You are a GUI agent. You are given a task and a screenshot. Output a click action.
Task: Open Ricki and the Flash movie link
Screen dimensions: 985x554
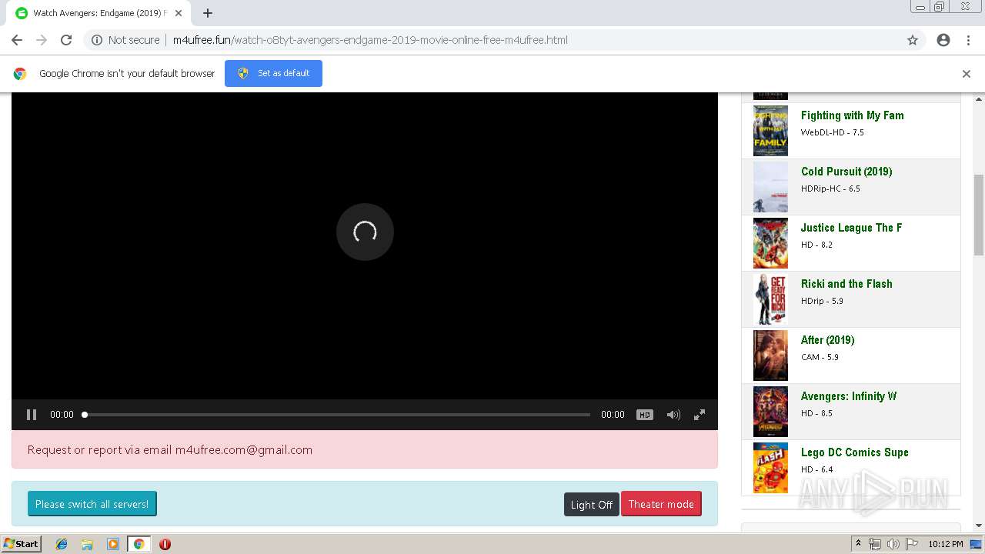pos(846,284)
